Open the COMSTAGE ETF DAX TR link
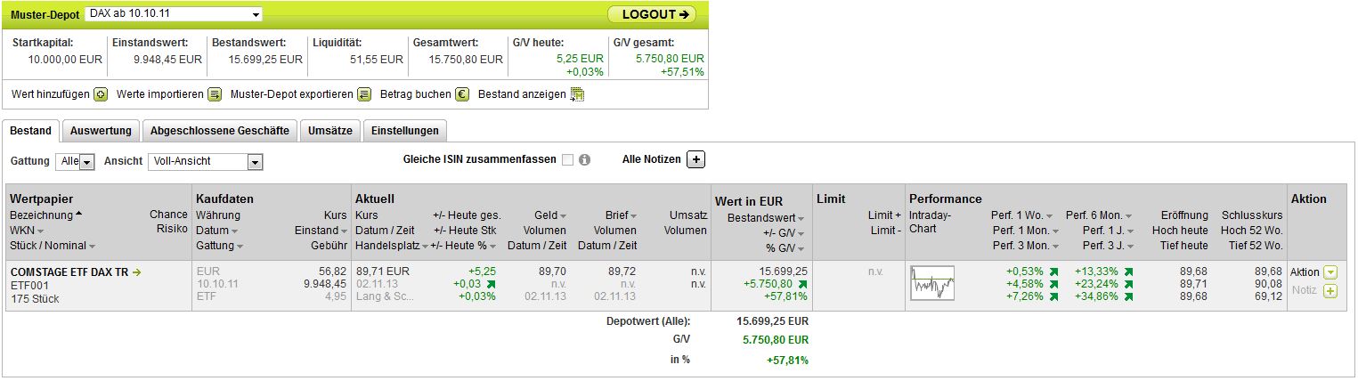This screenshot has width=1358, height=381. 70,272
